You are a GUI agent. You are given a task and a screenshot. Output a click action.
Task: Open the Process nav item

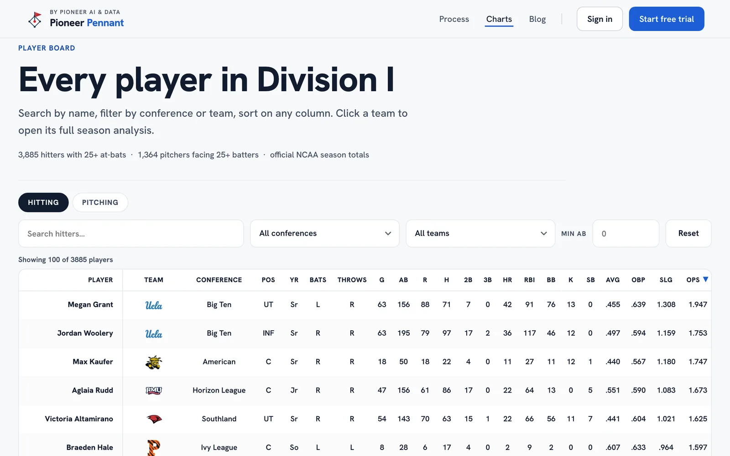coord(454,19)
